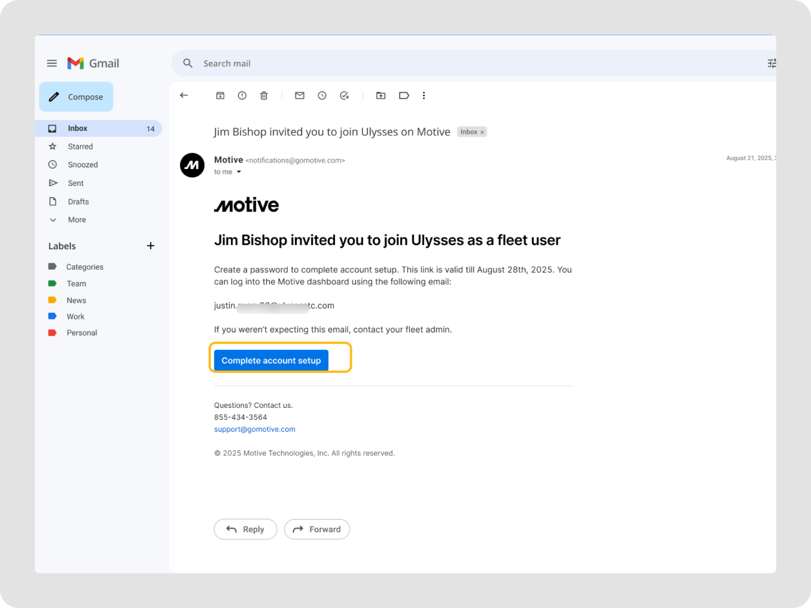The height and width of the screenshot is (608, 811).
Task: Go back with the left arrow
Action: click(184, 95)
